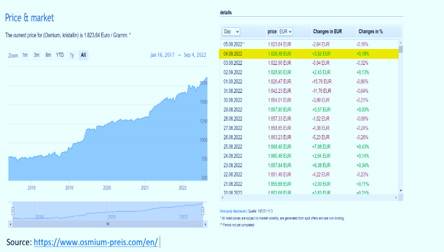Viewport: 444px width, 252px height.
Task: Choose the 1y zoom option
Action: point(71,55)
